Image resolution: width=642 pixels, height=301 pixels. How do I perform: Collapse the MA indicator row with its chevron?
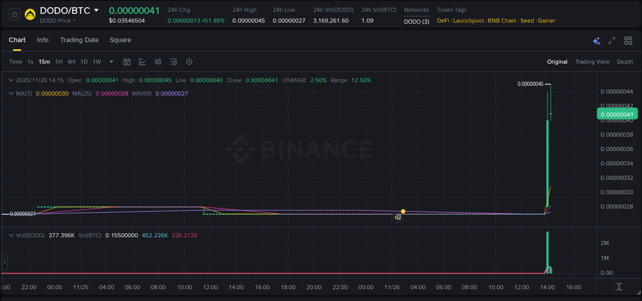[10, 94]
